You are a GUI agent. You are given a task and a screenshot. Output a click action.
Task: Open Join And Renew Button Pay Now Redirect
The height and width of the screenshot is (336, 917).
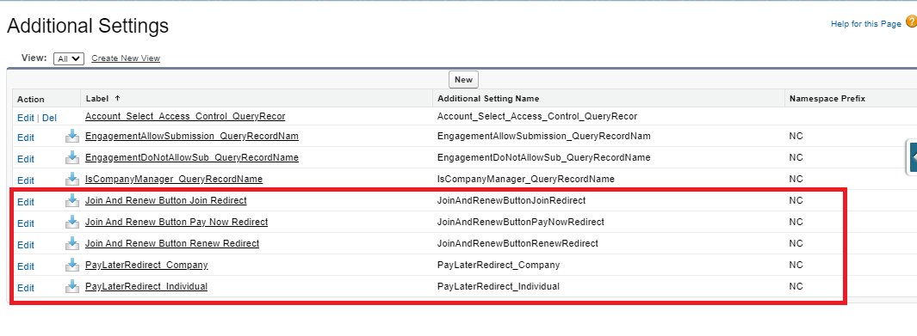[x=177, y=223]
